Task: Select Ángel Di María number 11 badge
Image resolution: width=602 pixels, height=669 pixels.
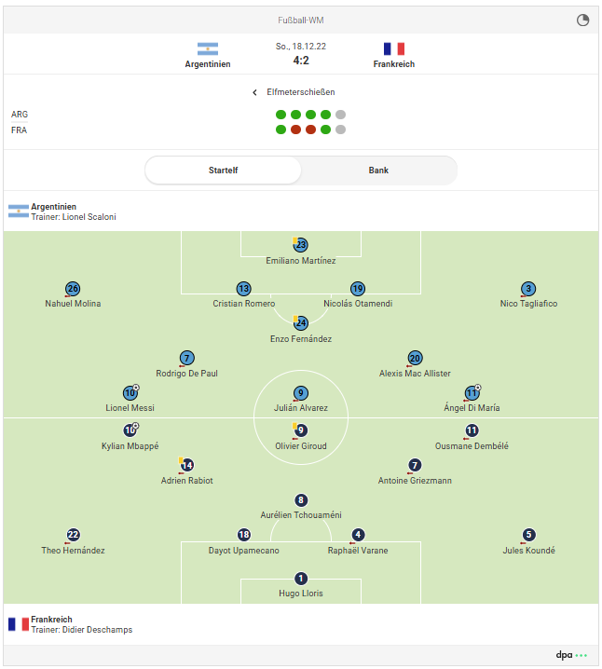Action: (472, 392)
